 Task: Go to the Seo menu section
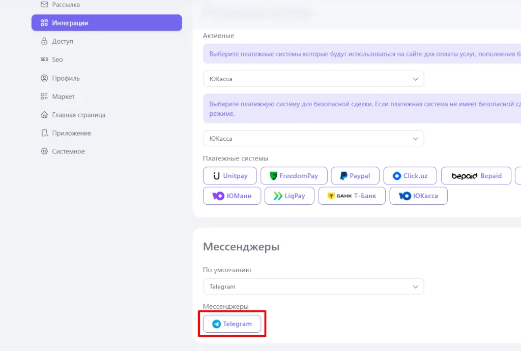(57, 59)
